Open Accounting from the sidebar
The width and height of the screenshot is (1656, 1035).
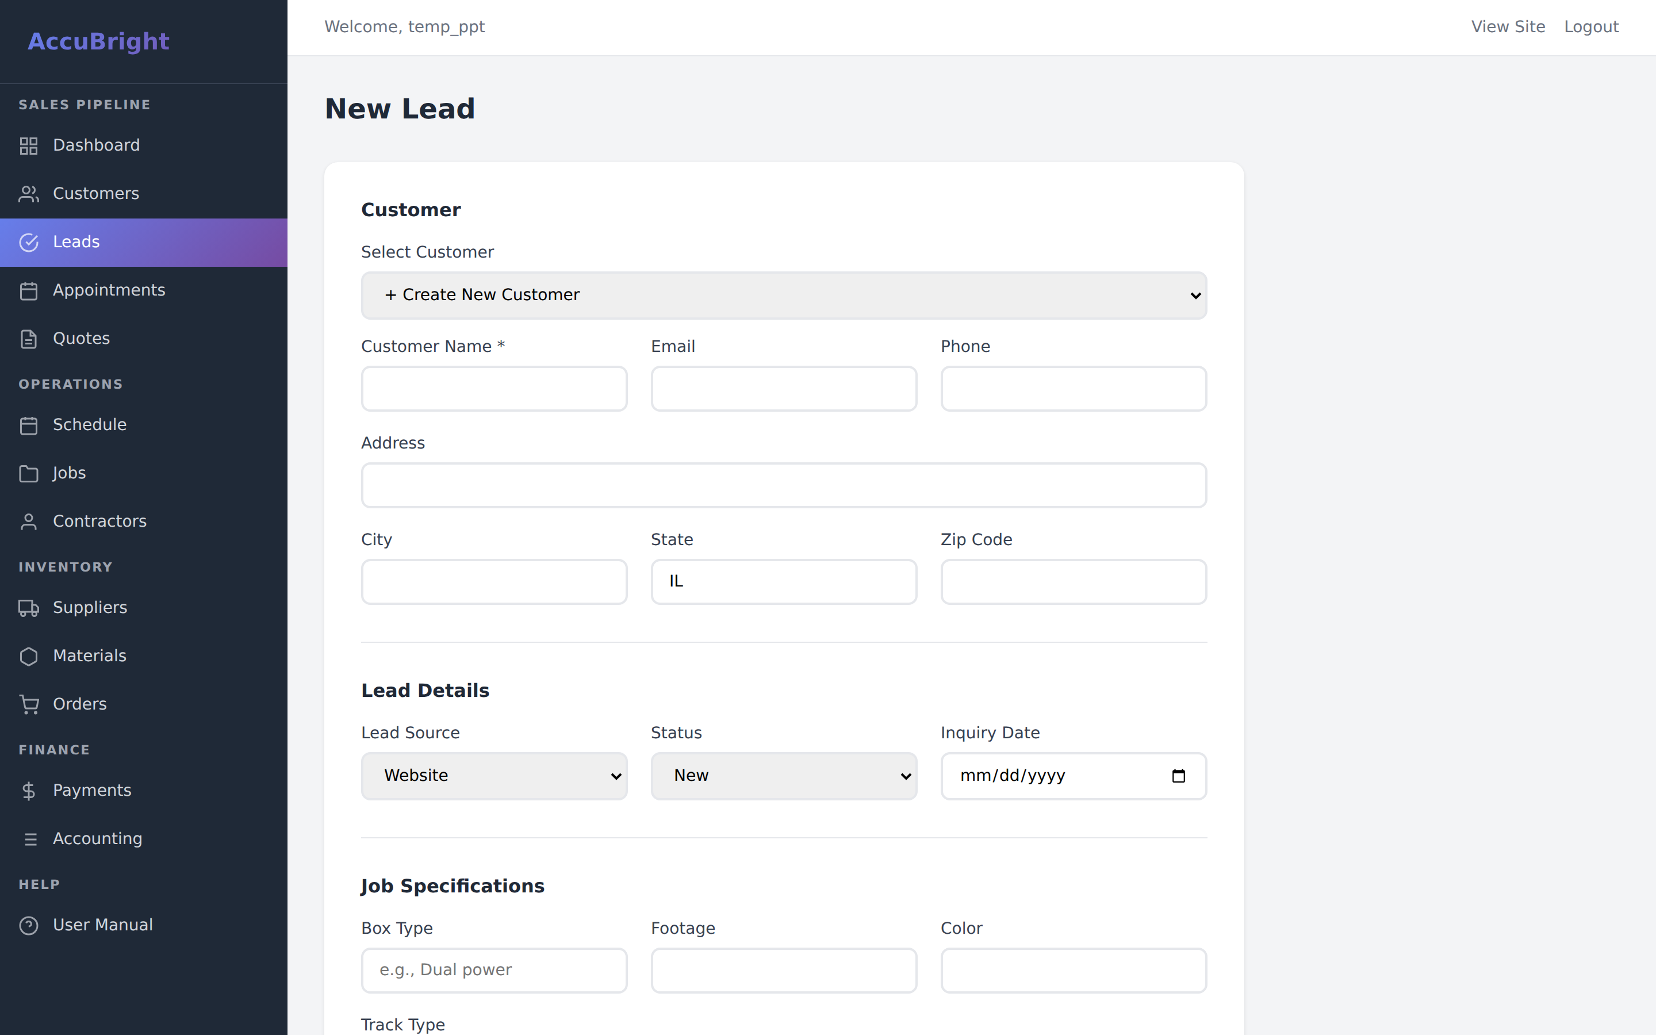coord(98,838)
